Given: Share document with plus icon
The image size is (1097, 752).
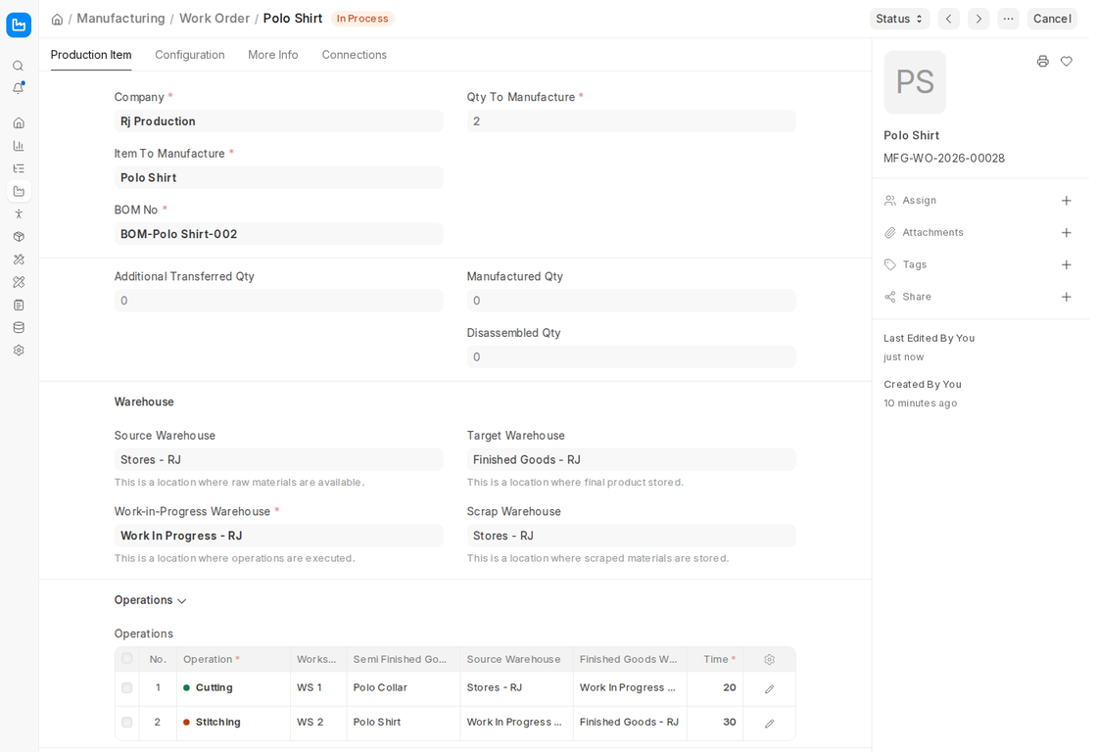Looking at the screenshot, I should [x=1067, y=298].
